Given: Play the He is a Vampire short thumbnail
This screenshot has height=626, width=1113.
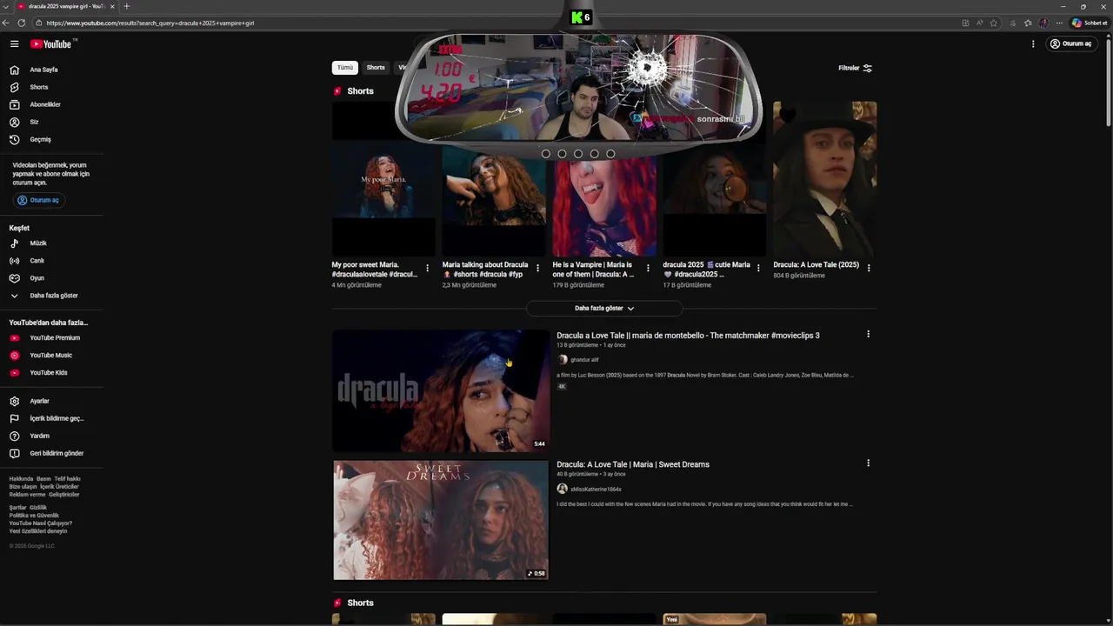Looking at the screenshot, I should (604, 207).
